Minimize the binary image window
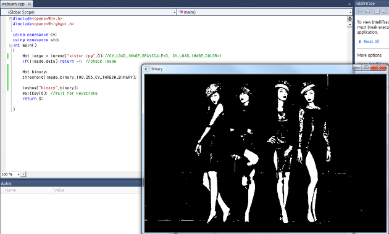This screenshot has width=389, height=234. point(358,68)
